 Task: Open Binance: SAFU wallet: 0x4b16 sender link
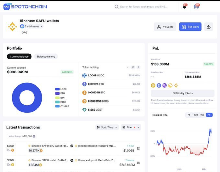click(50, 160)
